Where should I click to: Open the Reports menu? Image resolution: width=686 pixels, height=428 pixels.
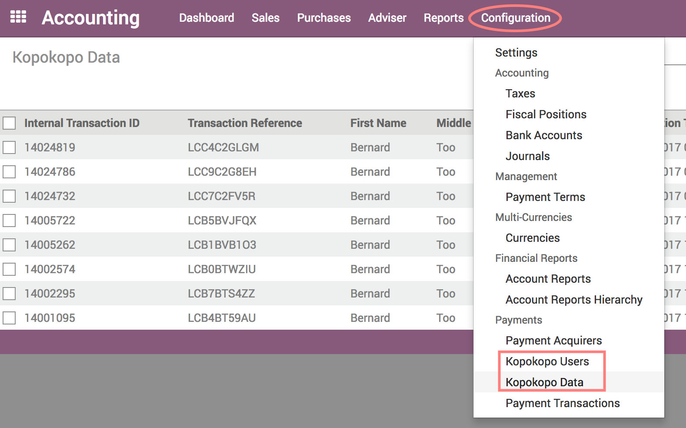pos(444,18)
